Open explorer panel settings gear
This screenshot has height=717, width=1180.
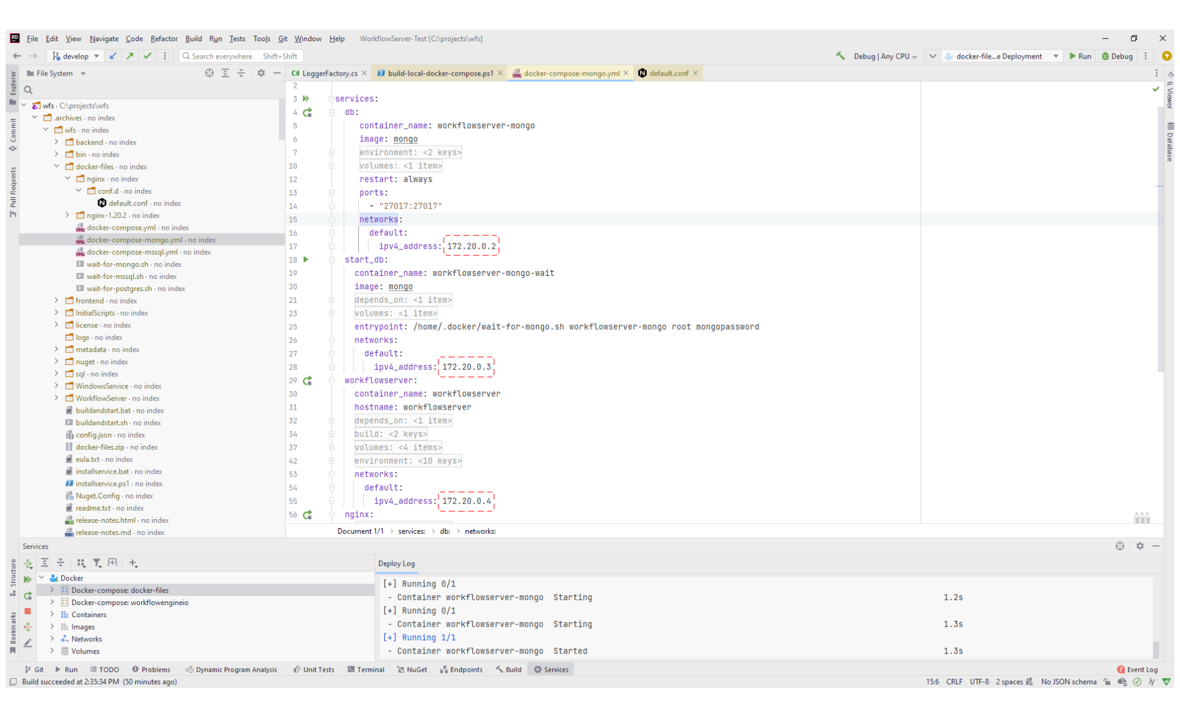(261, 73)
